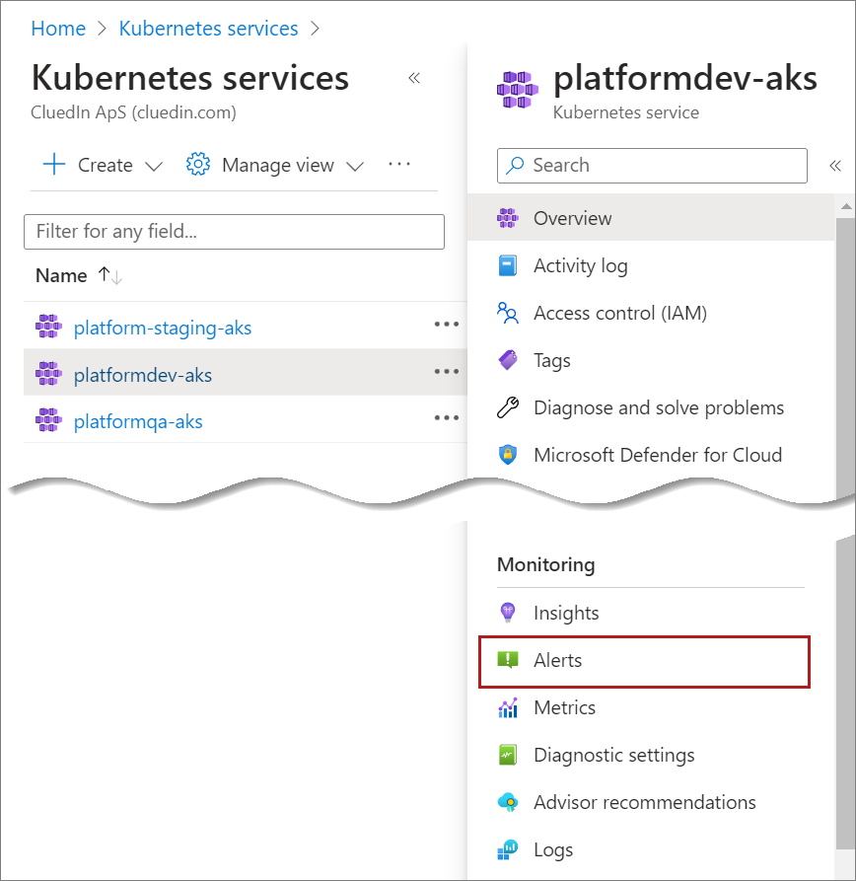Open the platform-staging-aks service link
The height and width of the screenshot is (881, 856).
pyautogui.click(x=163, y=328)
